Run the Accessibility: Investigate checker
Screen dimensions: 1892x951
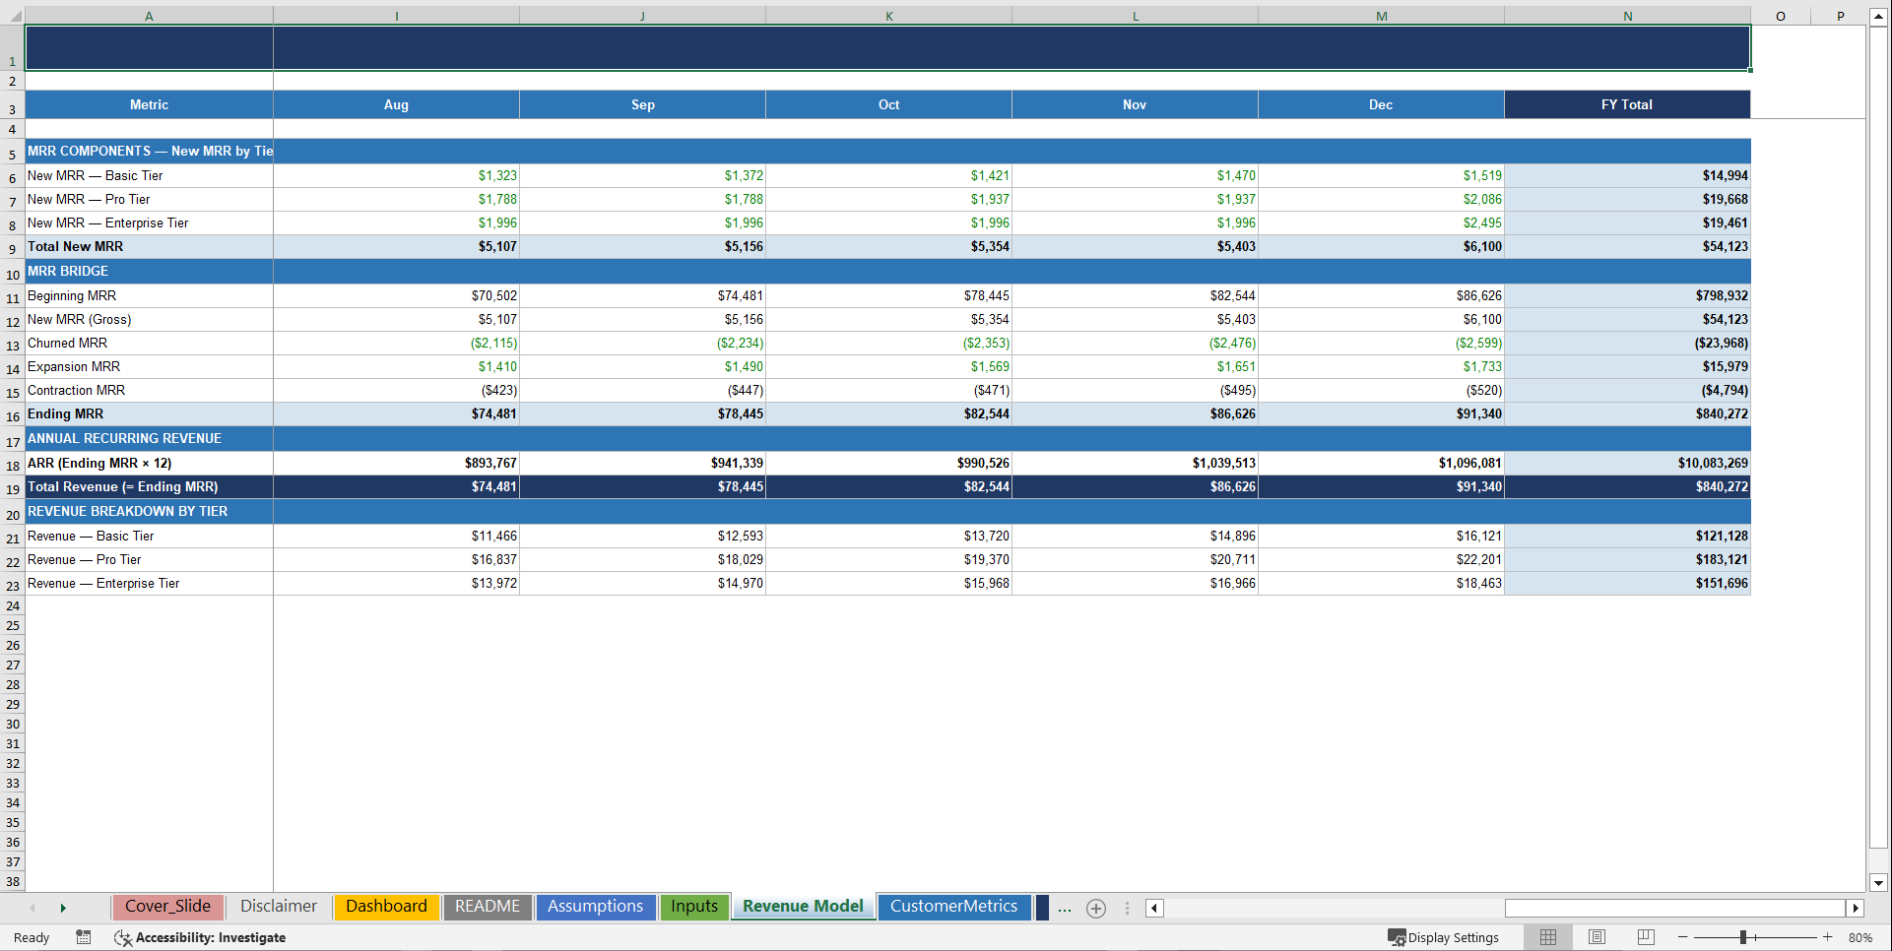(x=200, y=937)
